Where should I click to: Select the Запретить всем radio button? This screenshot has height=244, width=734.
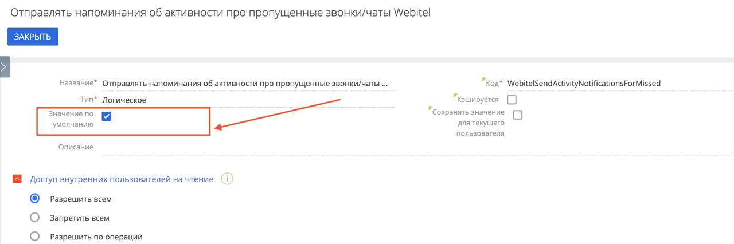pyautogui.click(x=35, y=218)
